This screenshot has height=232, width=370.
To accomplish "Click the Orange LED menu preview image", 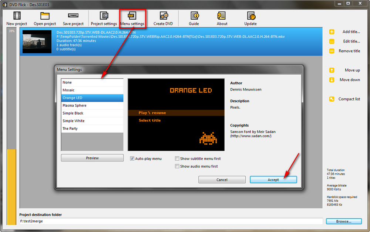I will click(x=176, y=115).
